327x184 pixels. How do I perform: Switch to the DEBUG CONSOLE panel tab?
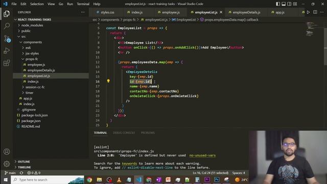coord(124,133)
